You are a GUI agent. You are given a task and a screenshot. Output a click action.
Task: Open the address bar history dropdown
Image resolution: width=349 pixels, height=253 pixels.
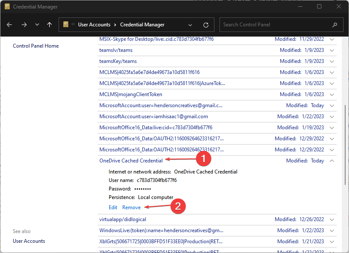(190, 25)
